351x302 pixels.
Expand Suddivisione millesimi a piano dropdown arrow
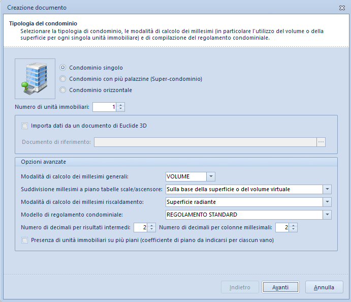point(327,189)
